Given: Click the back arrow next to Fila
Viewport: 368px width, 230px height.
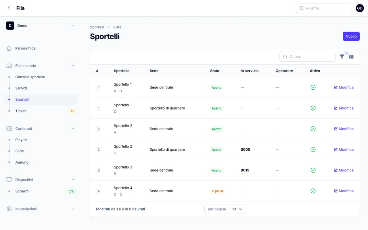Looking at the screenshot, I should tap(9, 8).
